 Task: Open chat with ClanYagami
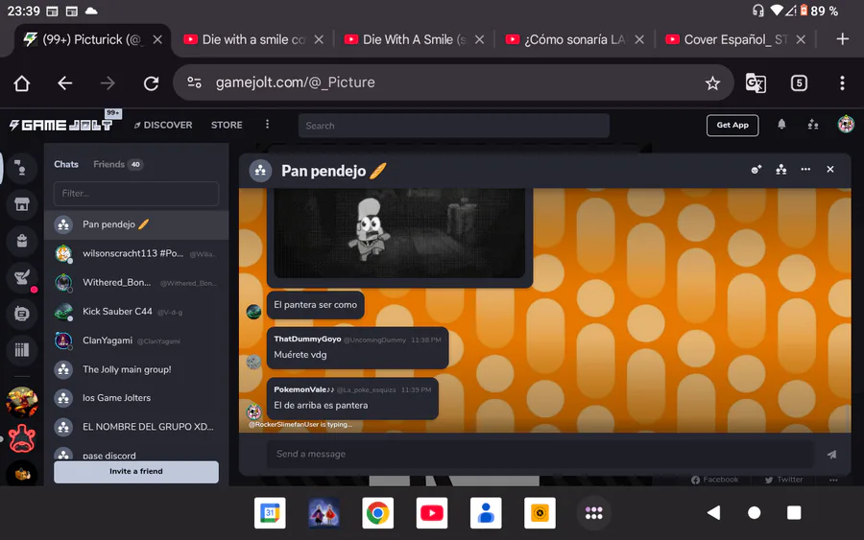pos(136,340)
